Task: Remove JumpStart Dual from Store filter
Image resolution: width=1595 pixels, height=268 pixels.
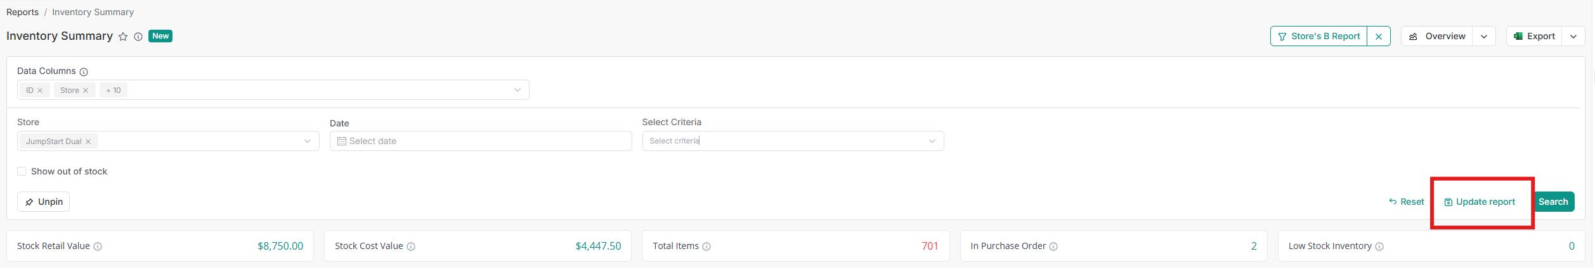Action: (88, 142)
